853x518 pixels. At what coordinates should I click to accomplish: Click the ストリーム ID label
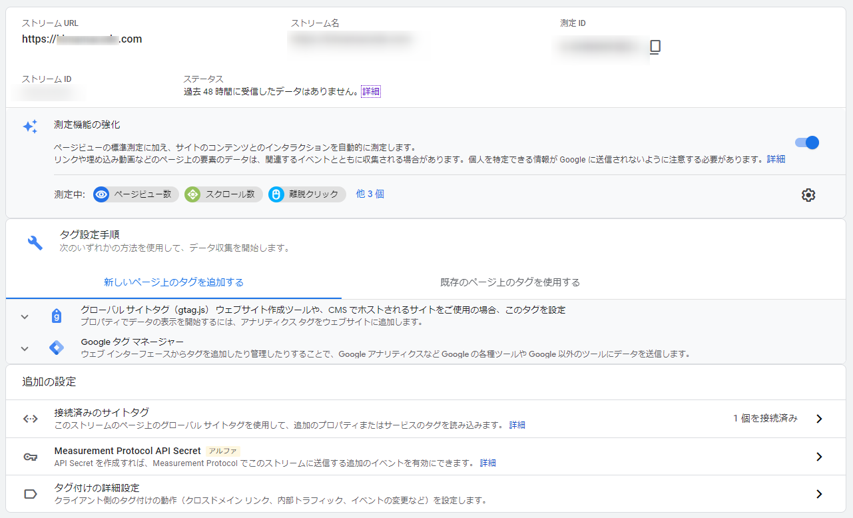pyautogui.click(x=47, y=79)
